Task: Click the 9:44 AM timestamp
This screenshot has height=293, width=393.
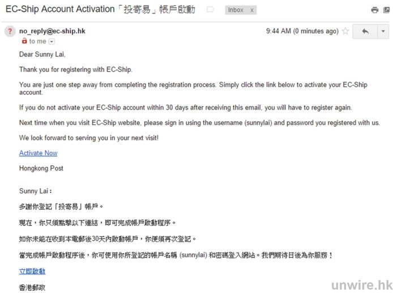Action: [x=302, y=32]
